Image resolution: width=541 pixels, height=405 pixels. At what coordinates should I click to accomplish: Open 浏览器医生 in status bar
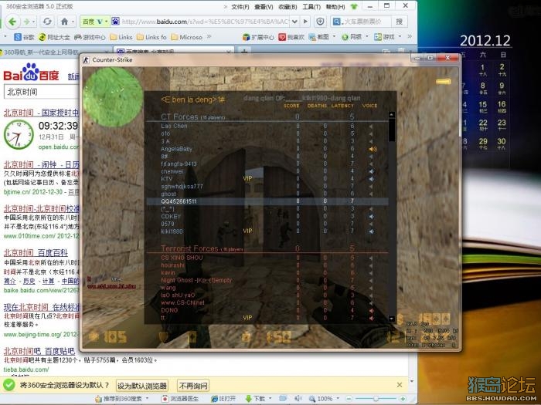(180, 399)
